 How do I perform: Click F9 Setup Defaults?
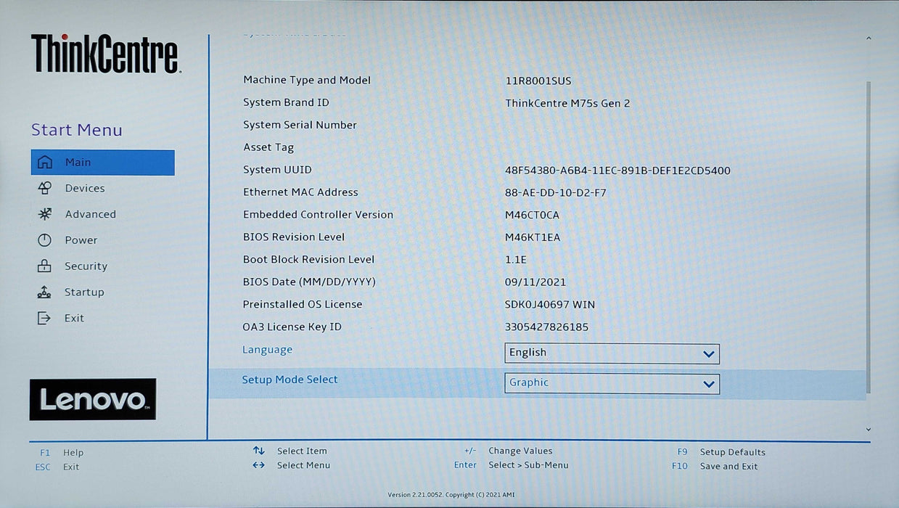coord(731,452)
